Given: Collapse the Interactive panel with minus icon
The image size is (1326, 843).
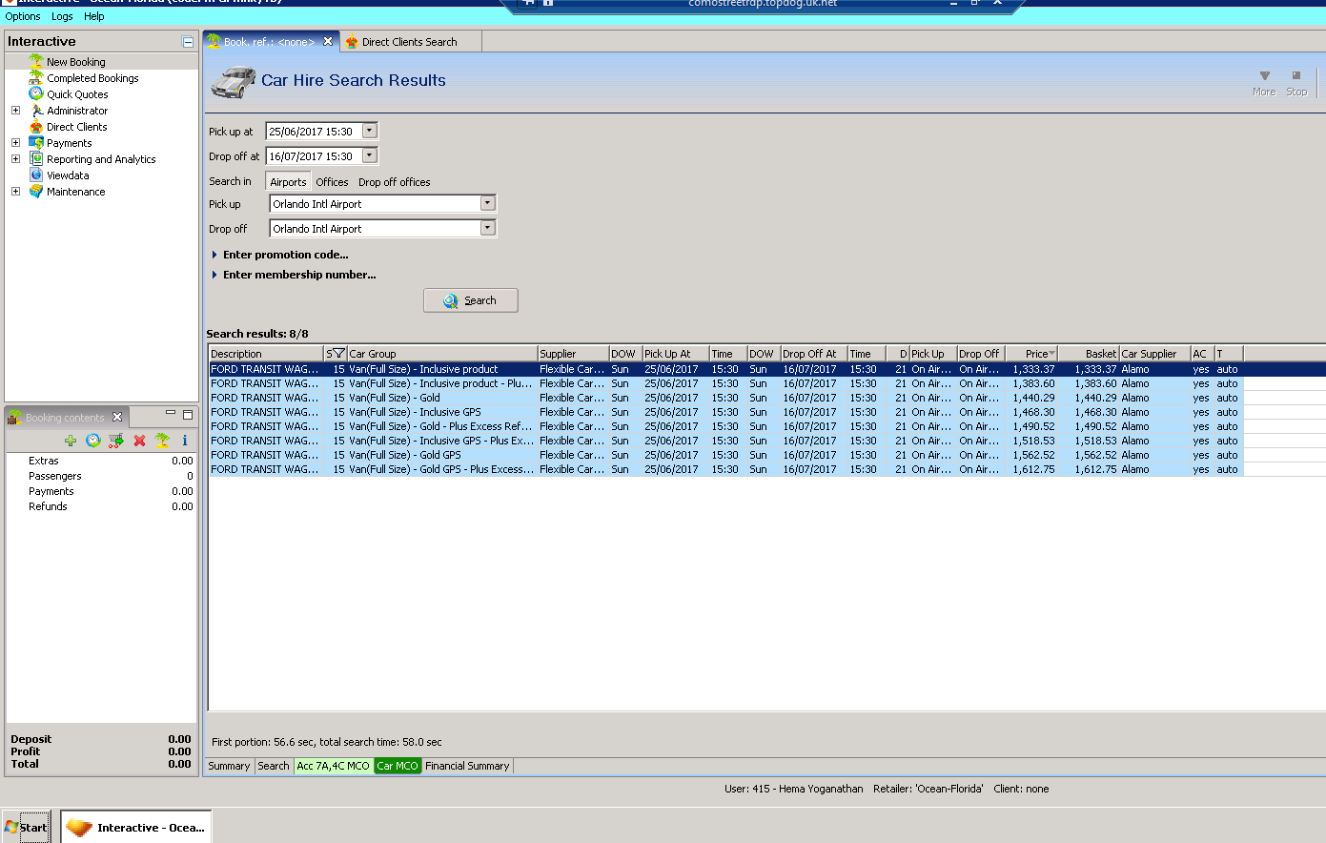Looking at the screenshot, I should (x=188, y=42).
